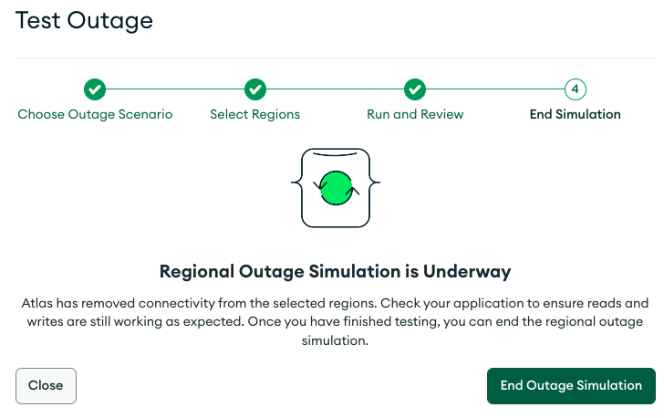Image resolution: width=664 pixels, height=418 pixels.
Task: Click the Regional Outage Simulation is Underway heading
Action: pos(335,271)
